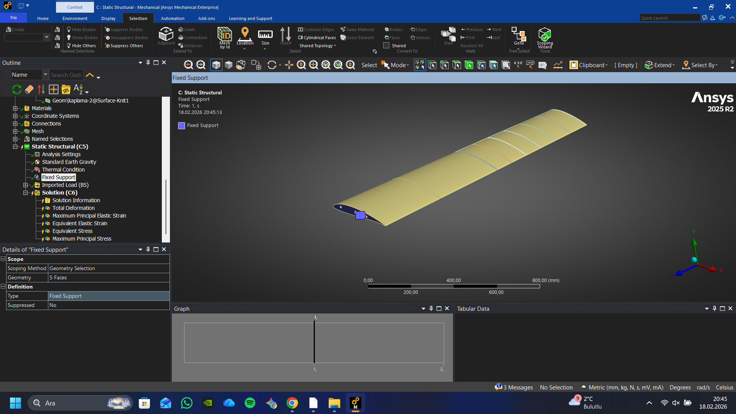This screenshot has width=736, height=414.
Task: Toggle shaded exterior with edges display
Action: pos(216,65)
